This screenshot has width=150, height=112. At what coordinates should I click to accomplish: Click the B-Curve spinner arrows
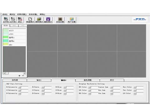(43, 94)
